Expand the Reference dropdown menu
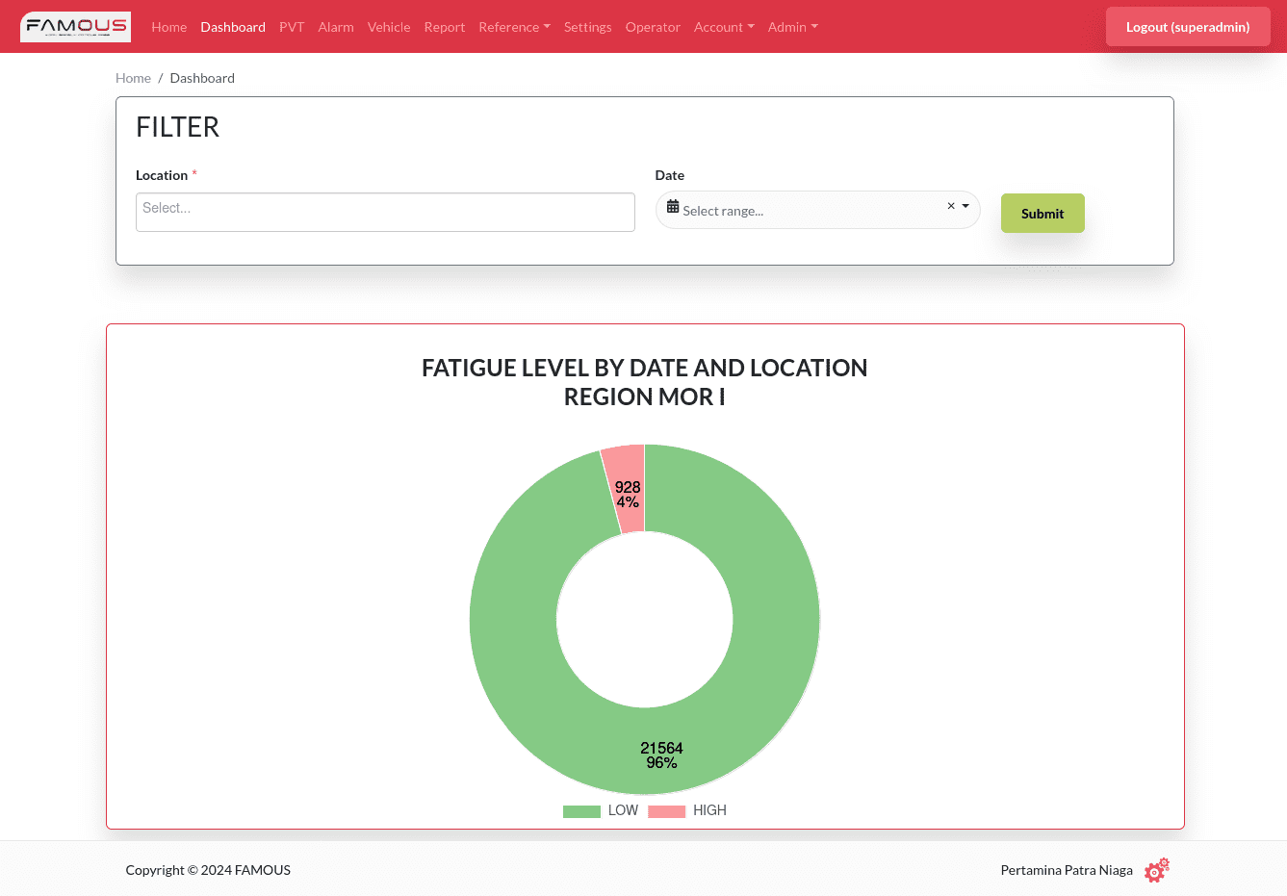This screenshot has height=896, width=1287. (514, 27)
